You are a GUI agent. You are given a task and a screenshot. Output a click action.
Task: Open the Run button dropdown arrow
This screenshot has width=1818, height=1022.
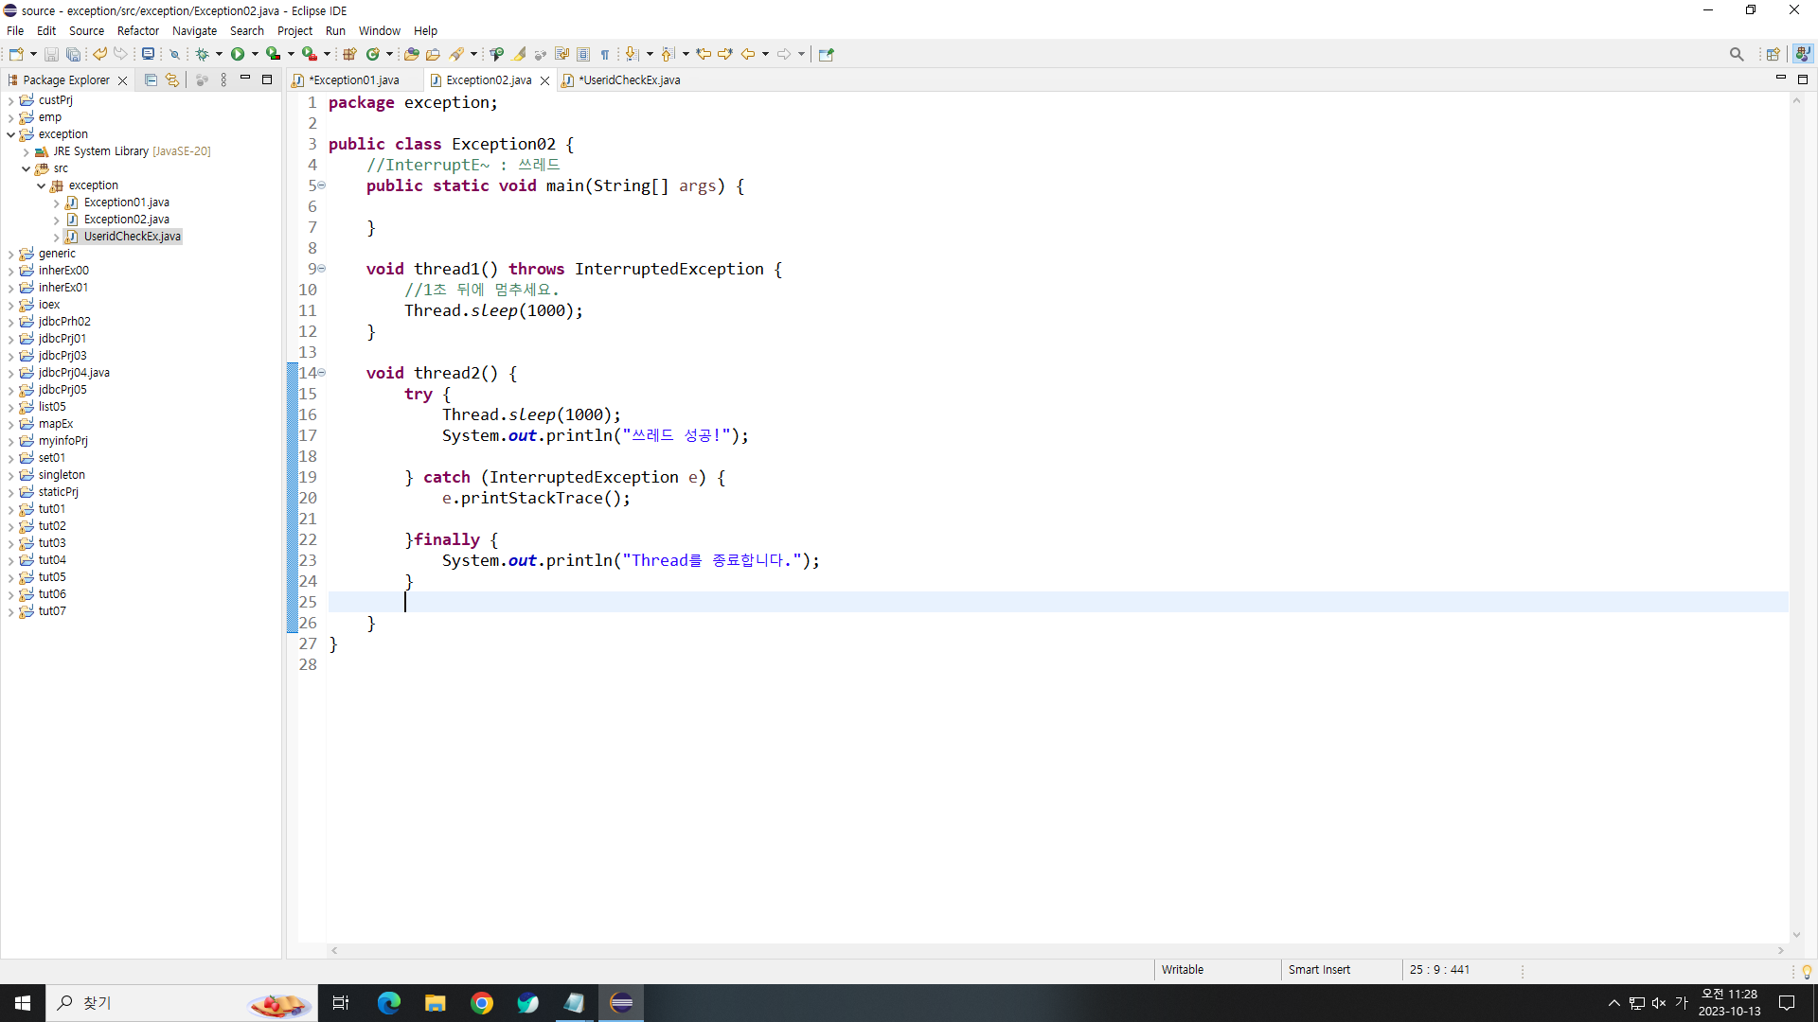click(255, 54)
